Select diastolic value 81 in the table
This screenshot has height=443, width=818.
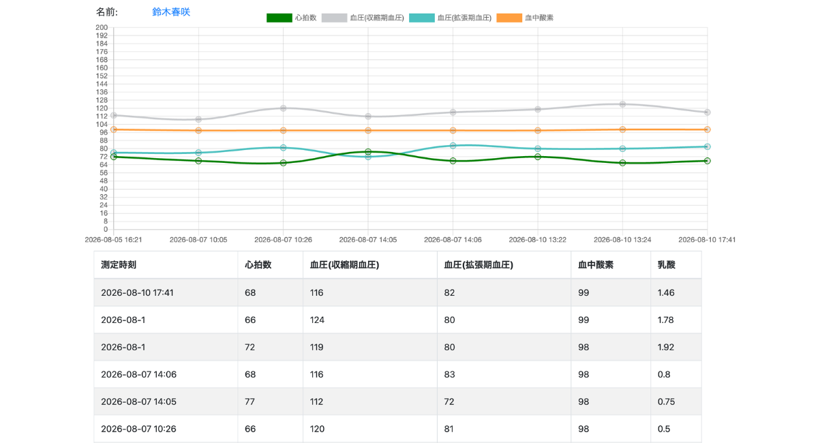tap(504, 429)
